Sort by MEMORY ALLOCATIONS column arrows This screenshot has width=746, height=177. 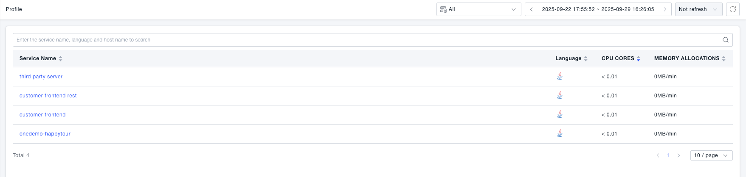click(x=723, y=58)
